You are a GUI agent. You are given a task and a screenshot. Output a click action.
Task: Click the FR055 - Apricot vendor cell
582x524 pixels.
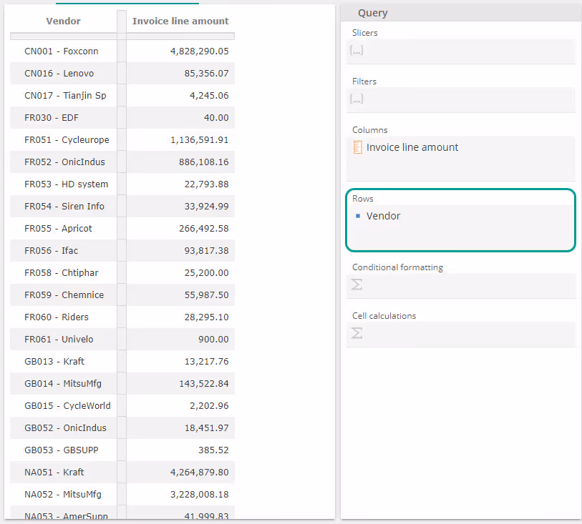58,229
